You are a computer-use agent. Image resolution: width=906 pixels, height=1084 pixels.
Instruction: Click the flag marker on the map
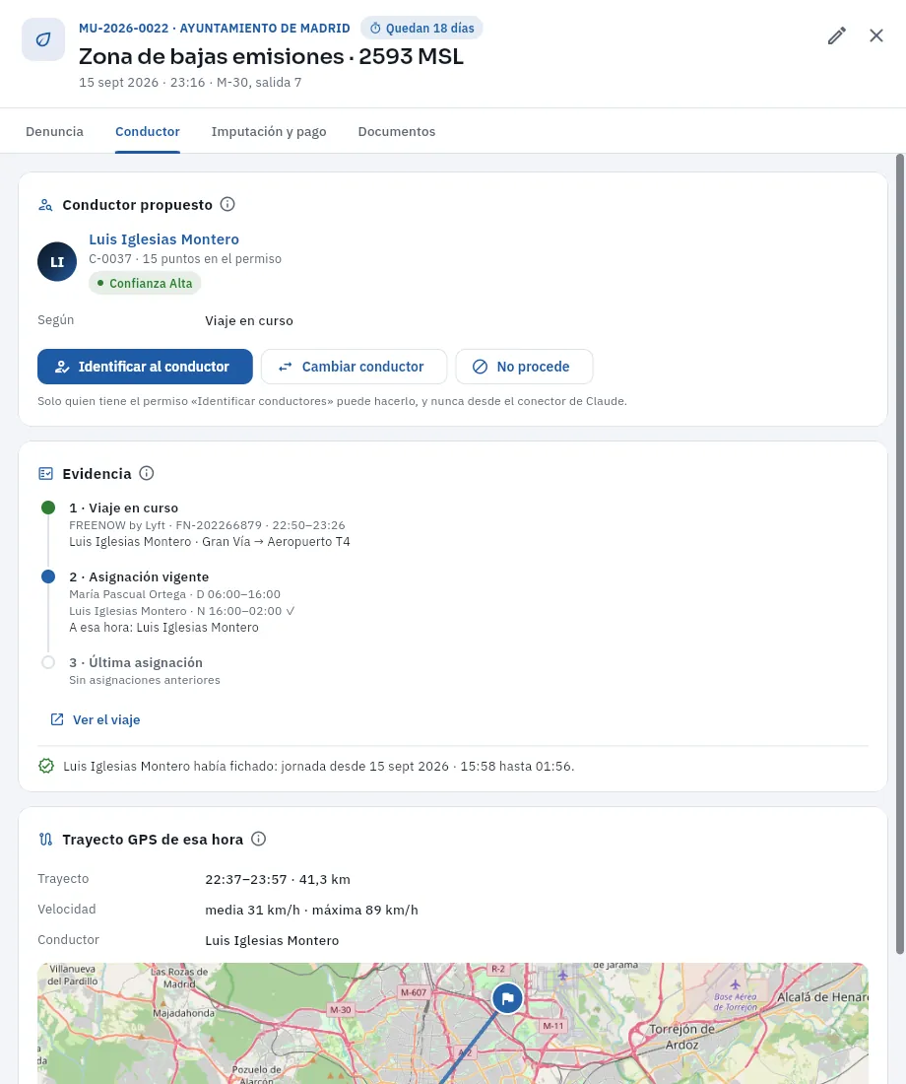(507, 998)
